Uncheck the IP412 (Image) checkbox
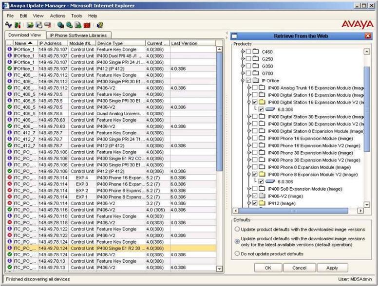This screenshot has width=378, height=286. 255,203
